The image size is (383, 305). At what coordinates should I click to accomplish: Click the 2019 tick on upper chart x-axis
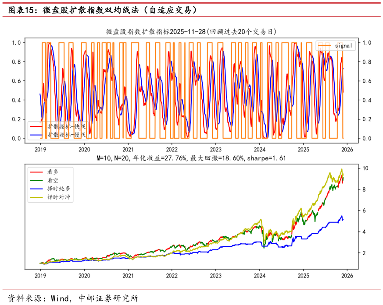tap(40, 148)
